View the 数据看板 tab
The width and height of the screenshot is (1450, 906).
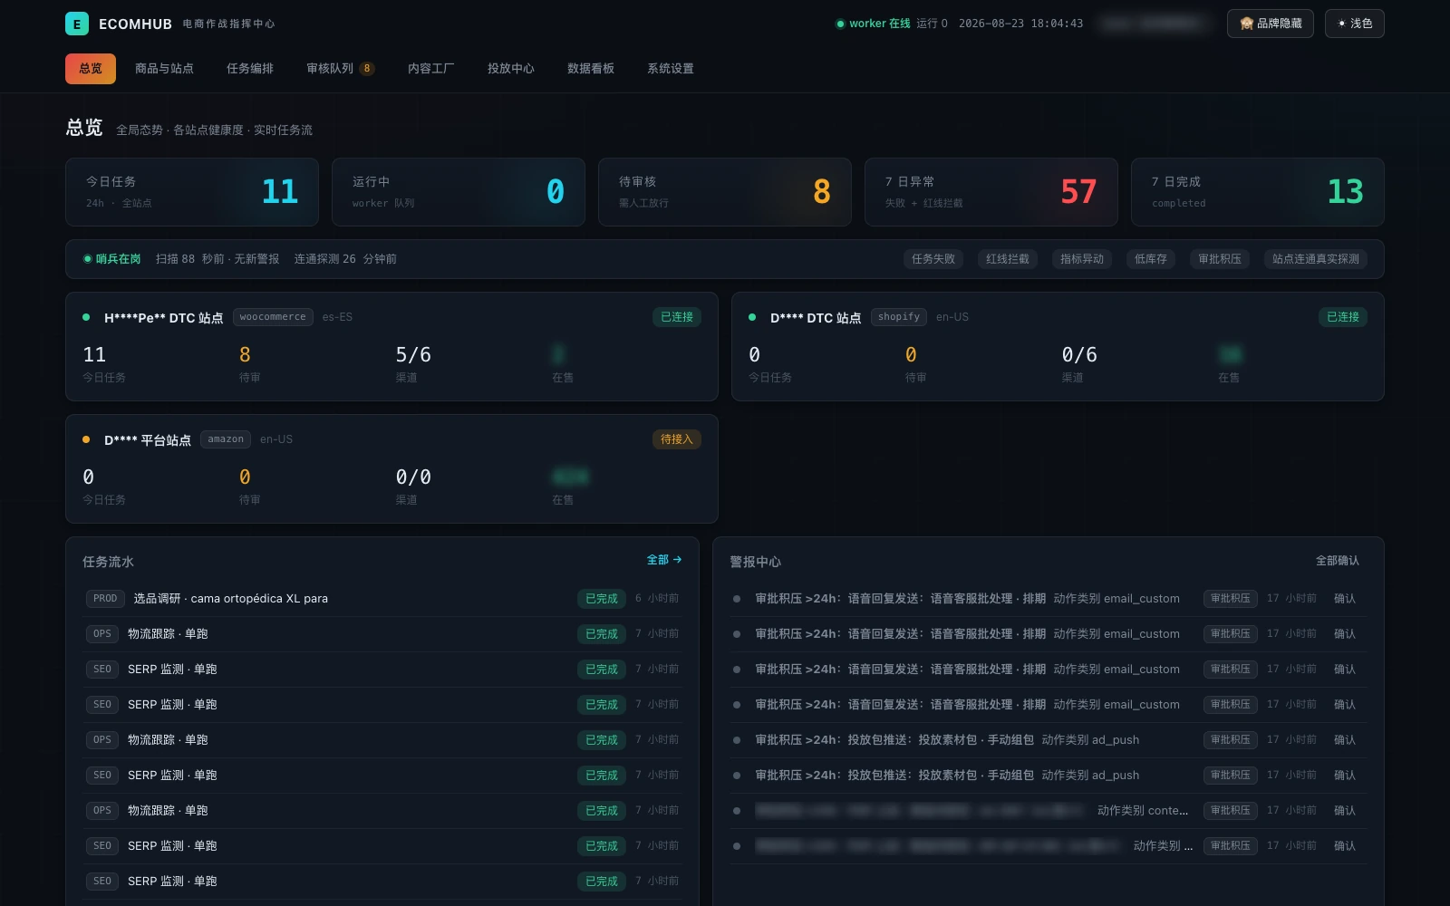tap(591, 69)
